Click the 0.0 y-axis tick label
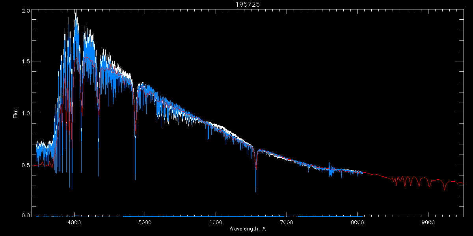 pos(25,215)
